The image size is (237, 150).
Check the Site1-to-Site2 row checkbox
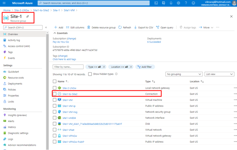[x=55, y=94]
